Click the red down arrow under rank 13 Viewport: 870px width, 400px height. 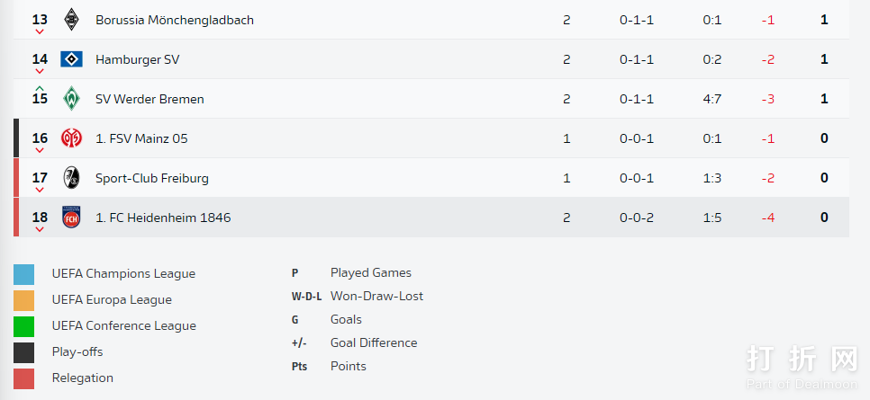pyautogui.click(x=40, y=32)
